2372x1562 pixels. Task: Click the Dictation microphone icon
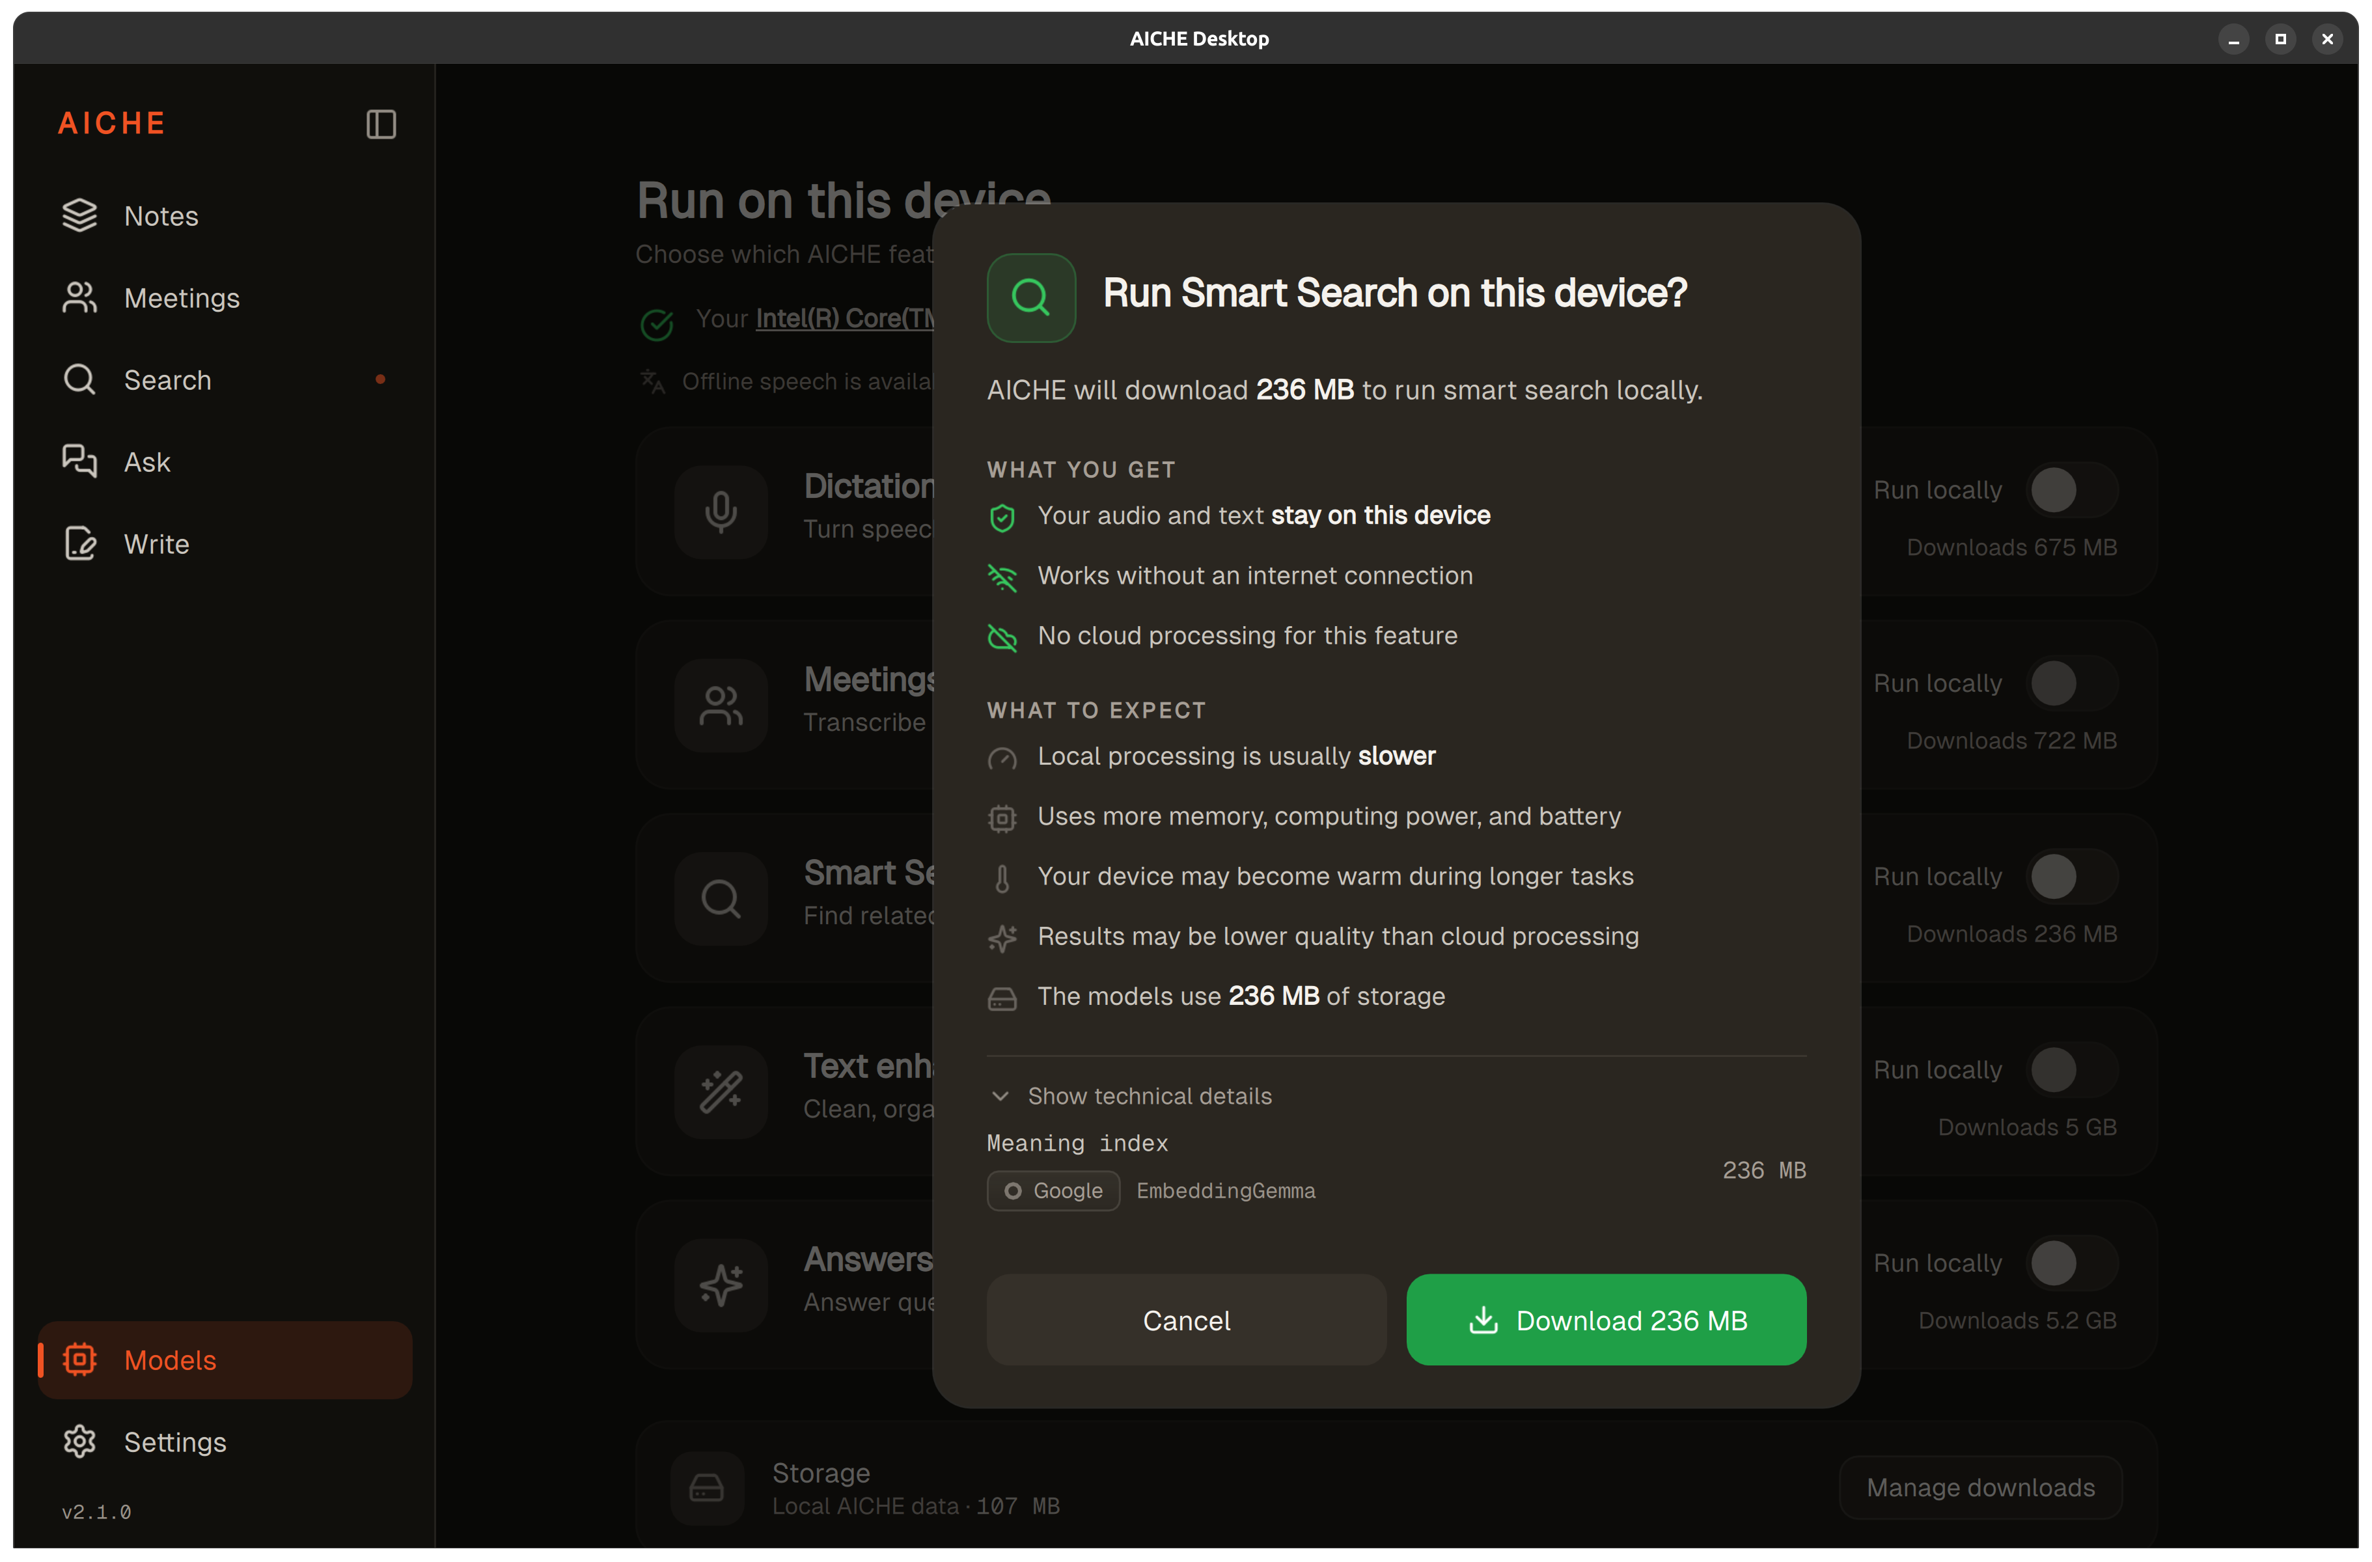point(721,512)
